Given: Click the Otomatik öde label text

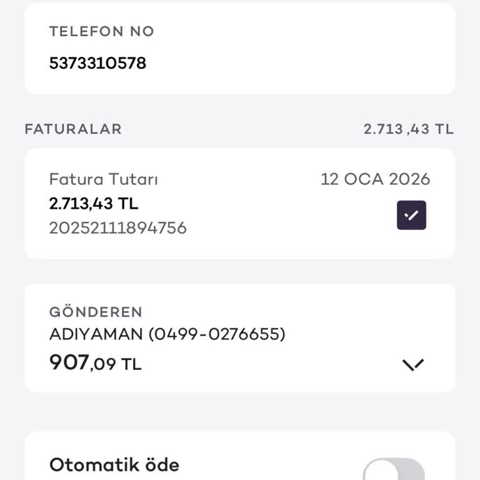Looking at the screenshot, I should click(114, 465).
